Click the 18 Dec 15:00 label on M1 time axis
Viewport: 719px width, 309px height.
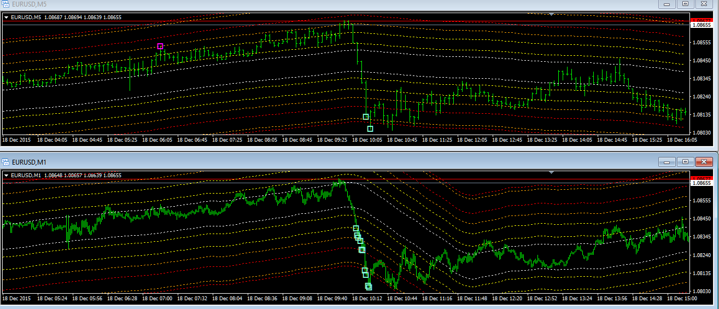tap(682, 299)
